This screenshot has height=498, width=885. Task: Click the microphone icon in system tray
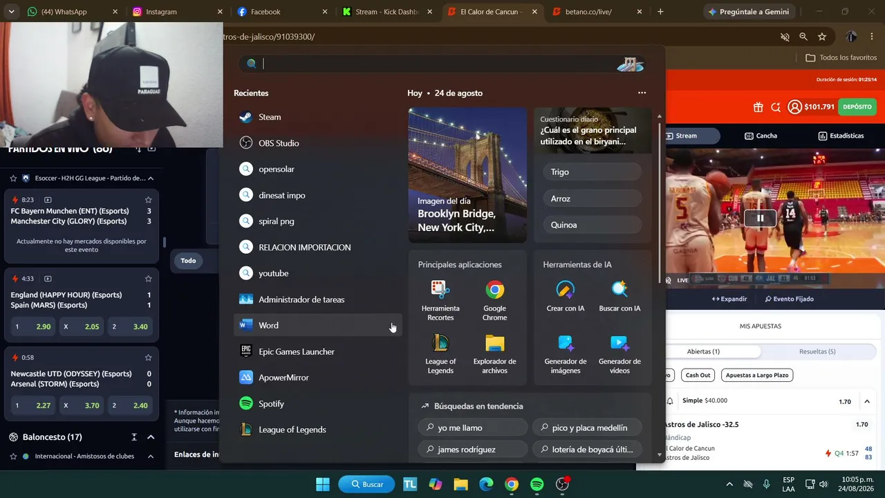[766, 484]
